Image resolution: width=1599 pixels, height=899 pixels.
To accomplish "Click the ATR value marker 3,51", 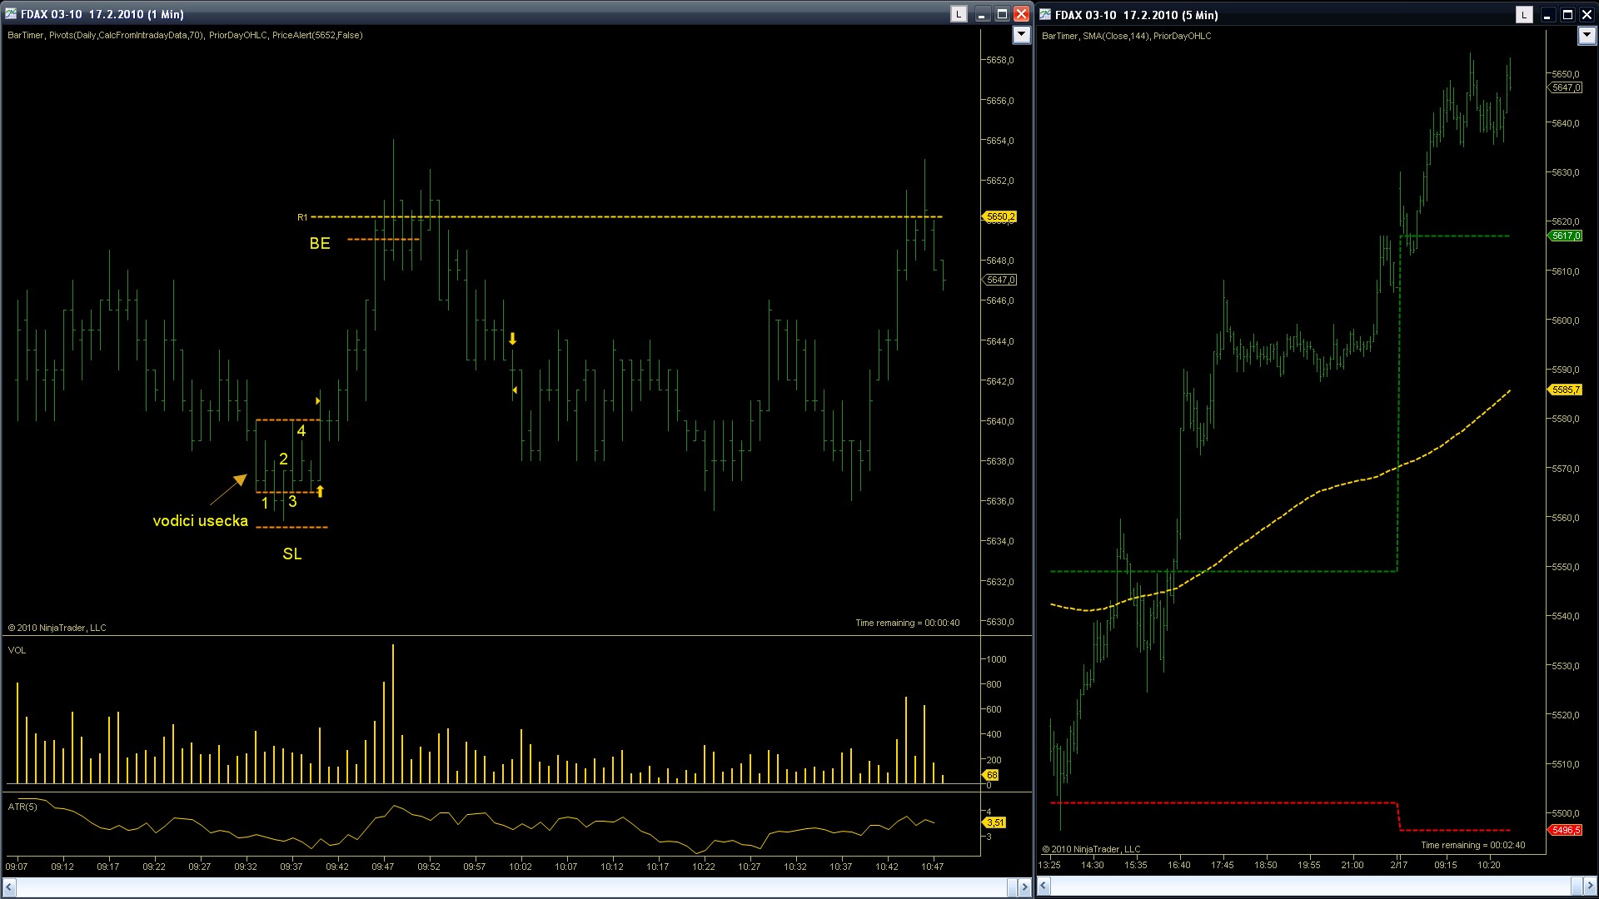I will [x=995, y=822].
